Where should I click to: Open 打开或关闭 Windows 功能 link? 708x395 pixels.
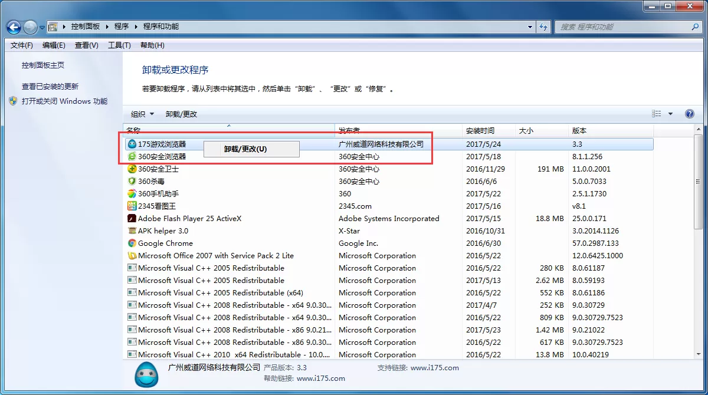coord(64,101)
